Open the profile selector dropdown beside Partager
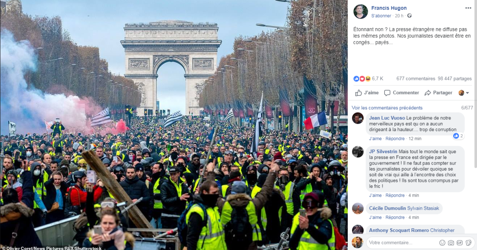This screenshot has width=477, height=250. 464,93
